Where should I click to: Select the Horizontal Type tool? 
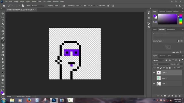3,69
